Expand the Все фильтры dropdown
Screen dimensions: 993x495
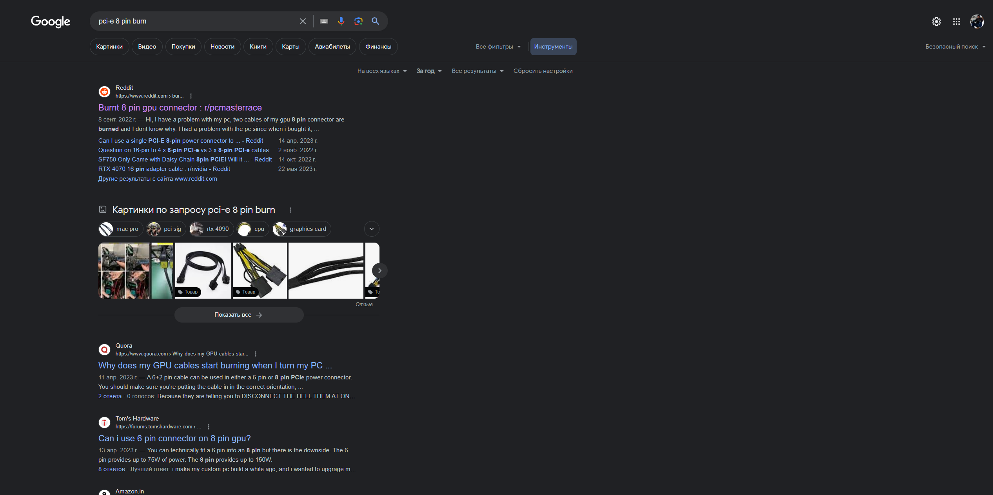click(x=498, y=47)
